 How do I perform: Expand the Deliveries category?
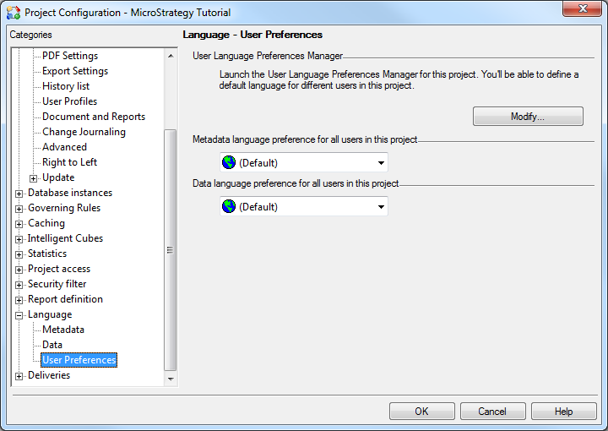click(19, 375)
